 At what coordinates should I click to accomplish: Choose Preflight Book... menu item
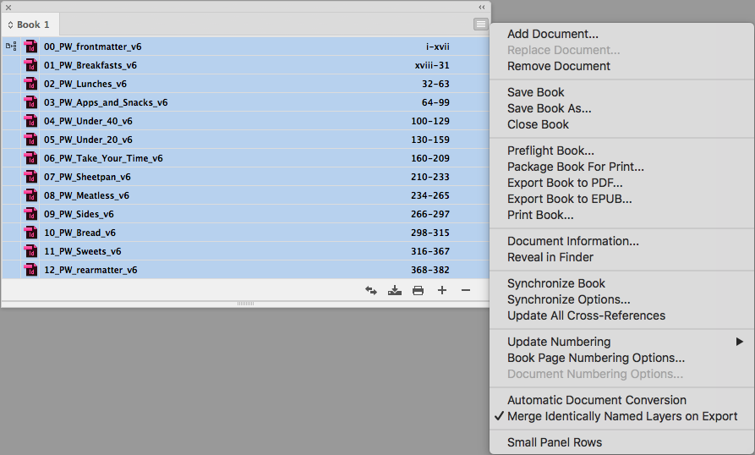point(550,151)
